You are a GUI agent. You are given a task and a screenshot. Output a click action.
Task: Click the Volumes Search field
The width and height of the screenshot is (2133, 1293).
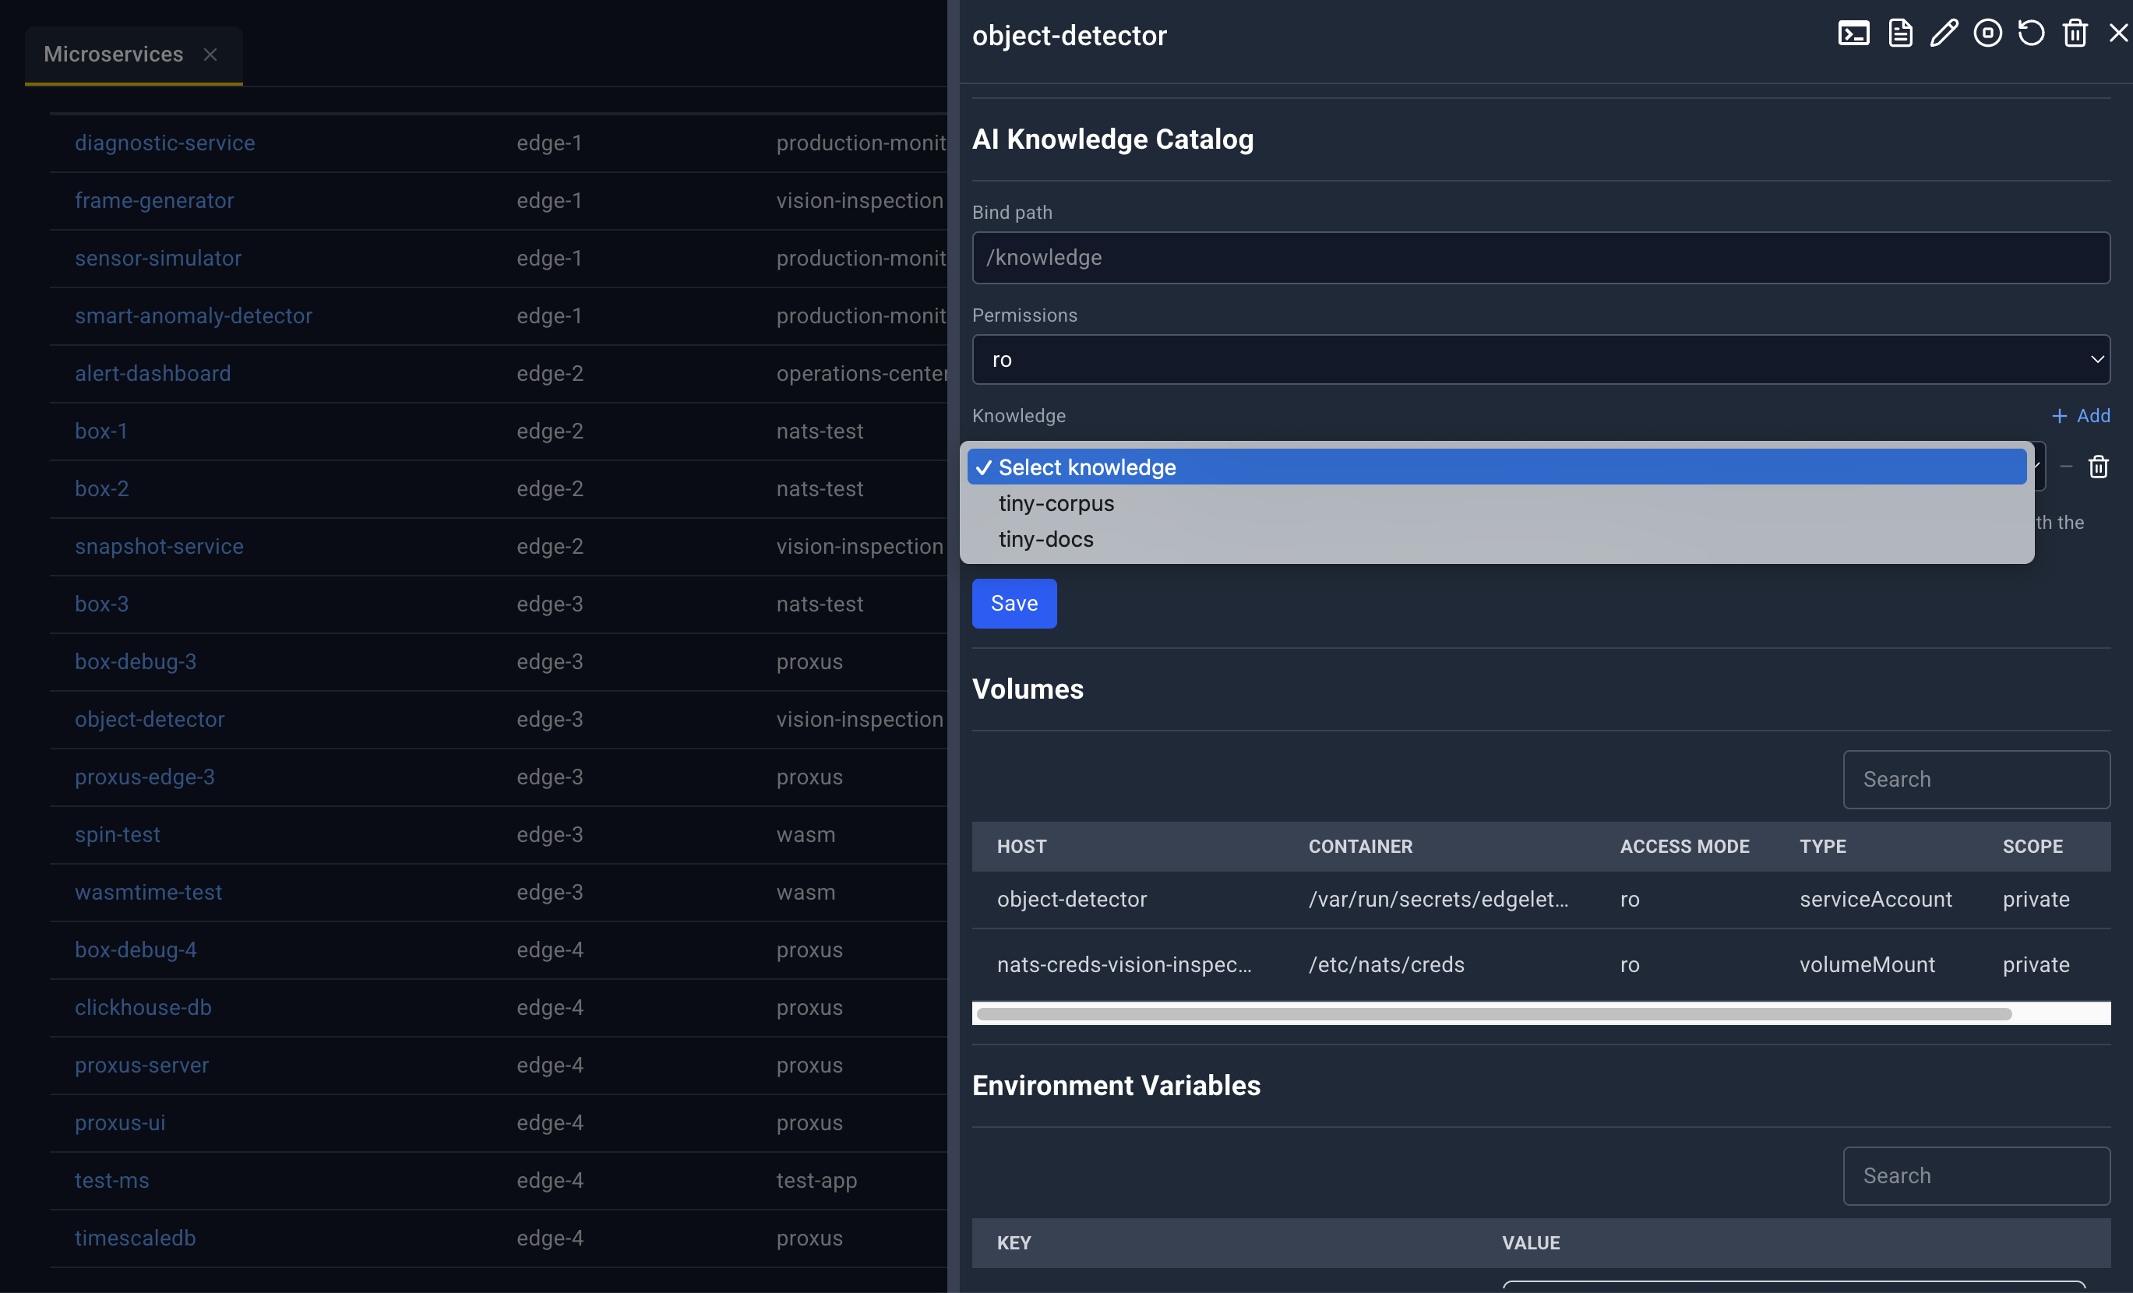(x=1976, y=779)
